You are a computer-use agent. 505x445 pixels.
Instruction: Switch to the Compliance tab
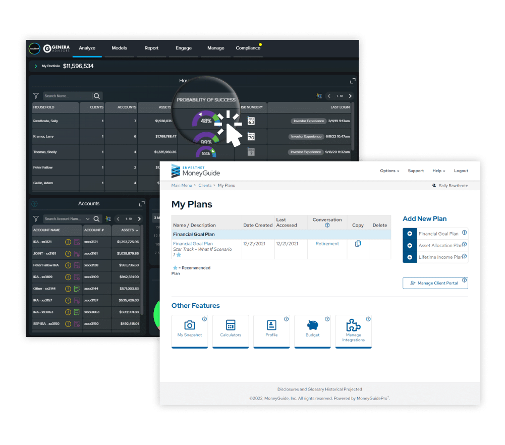coord(248,48)
